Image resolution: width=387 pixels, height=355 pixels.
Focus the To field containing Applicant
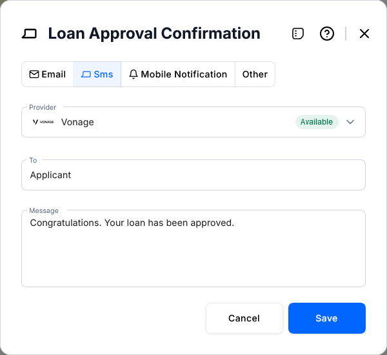click(193, 175)
